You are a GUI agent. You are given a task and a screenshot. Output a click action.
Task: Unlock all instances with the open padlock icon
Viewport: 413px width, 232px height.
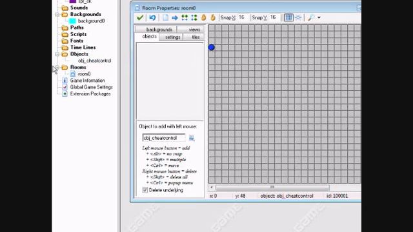tap(213, 17)
